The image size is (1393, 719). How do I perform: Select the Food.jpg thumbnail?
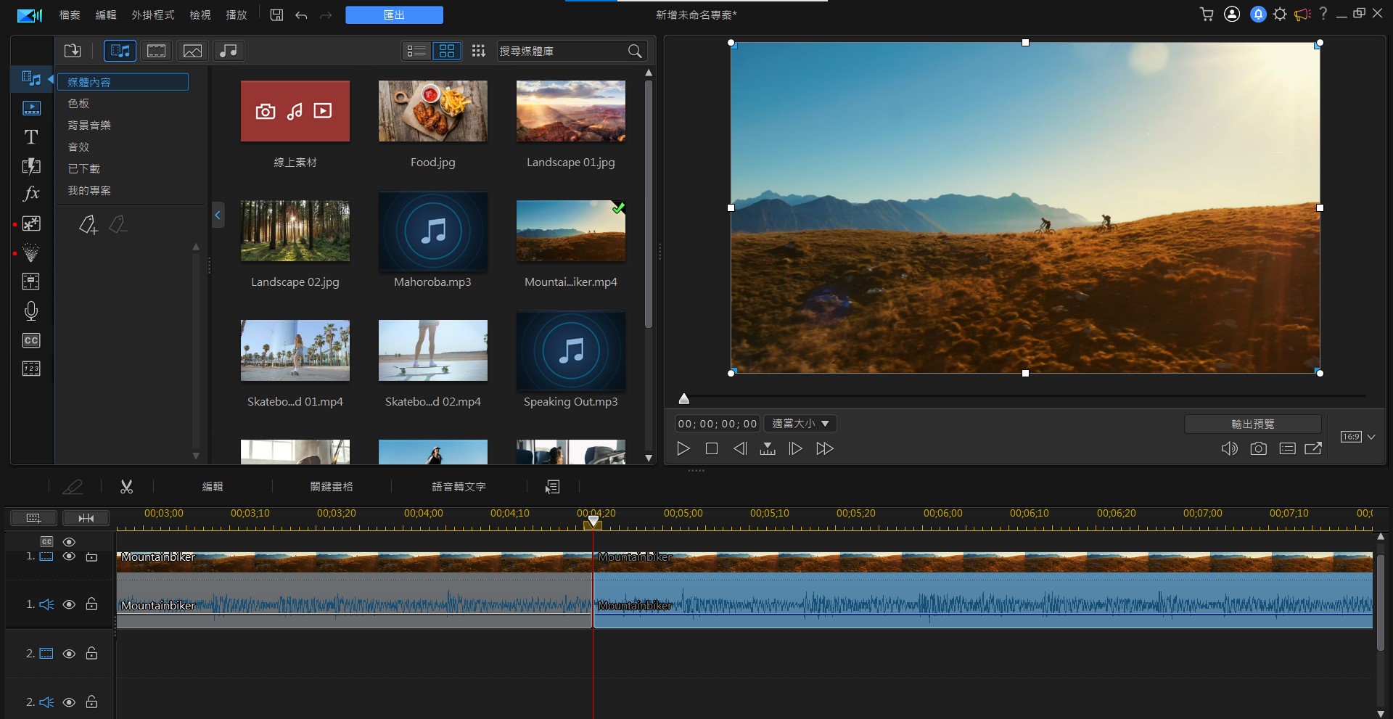tap(432, 111)
